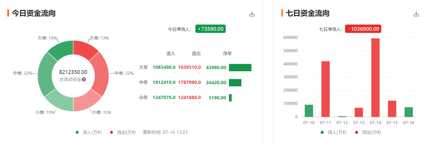
Task: Click 中单 inflow value 1812410.0
Action: [x=164, y=82]
